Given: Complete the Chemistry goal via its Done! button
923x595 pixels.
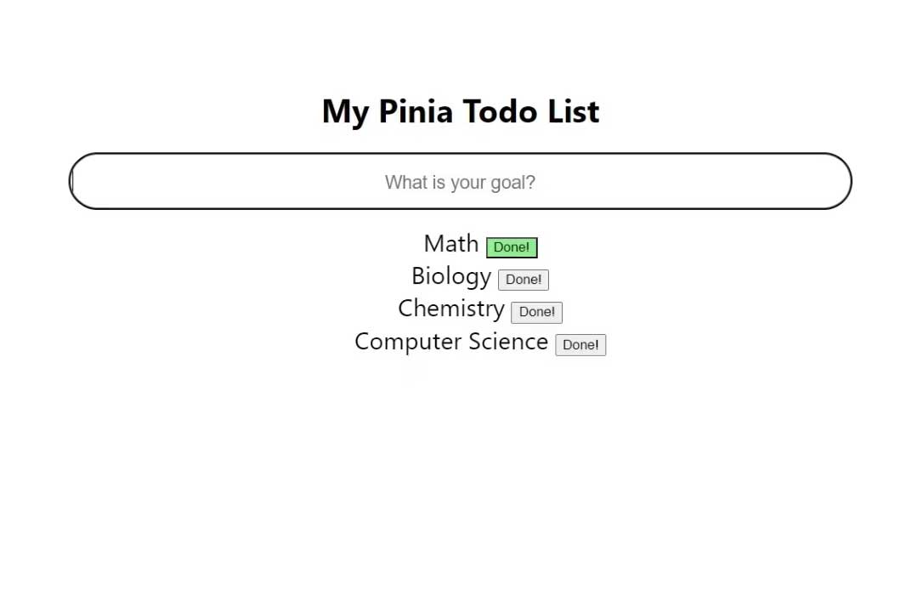Looking at the screenshot, I should tap(536, 312).
